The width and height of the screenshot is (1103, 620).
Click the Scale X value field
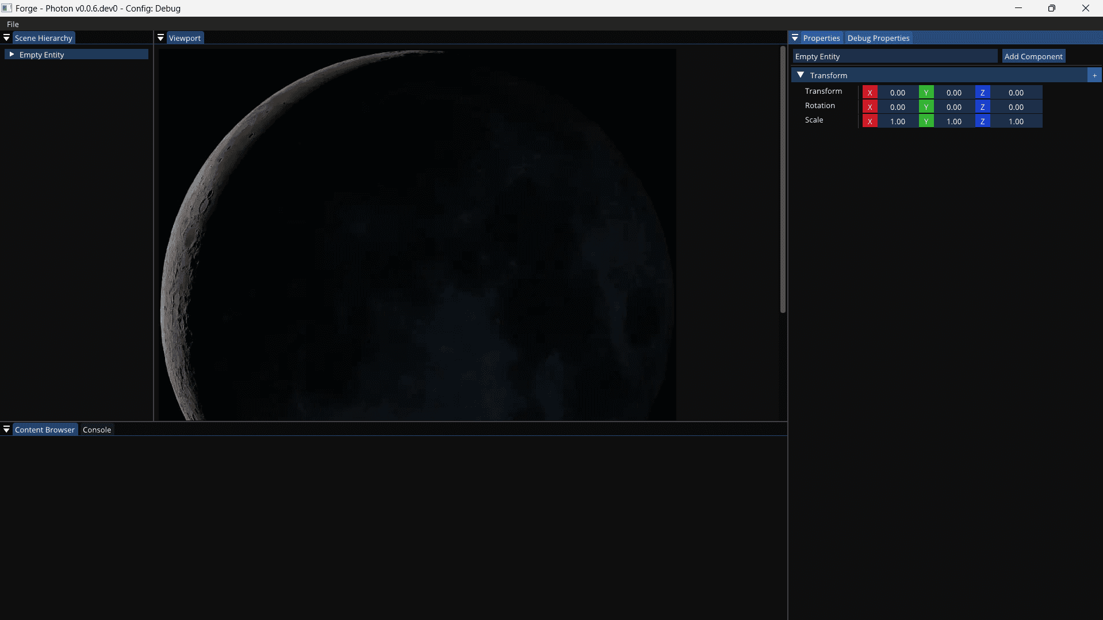click(x=897, y=121)
